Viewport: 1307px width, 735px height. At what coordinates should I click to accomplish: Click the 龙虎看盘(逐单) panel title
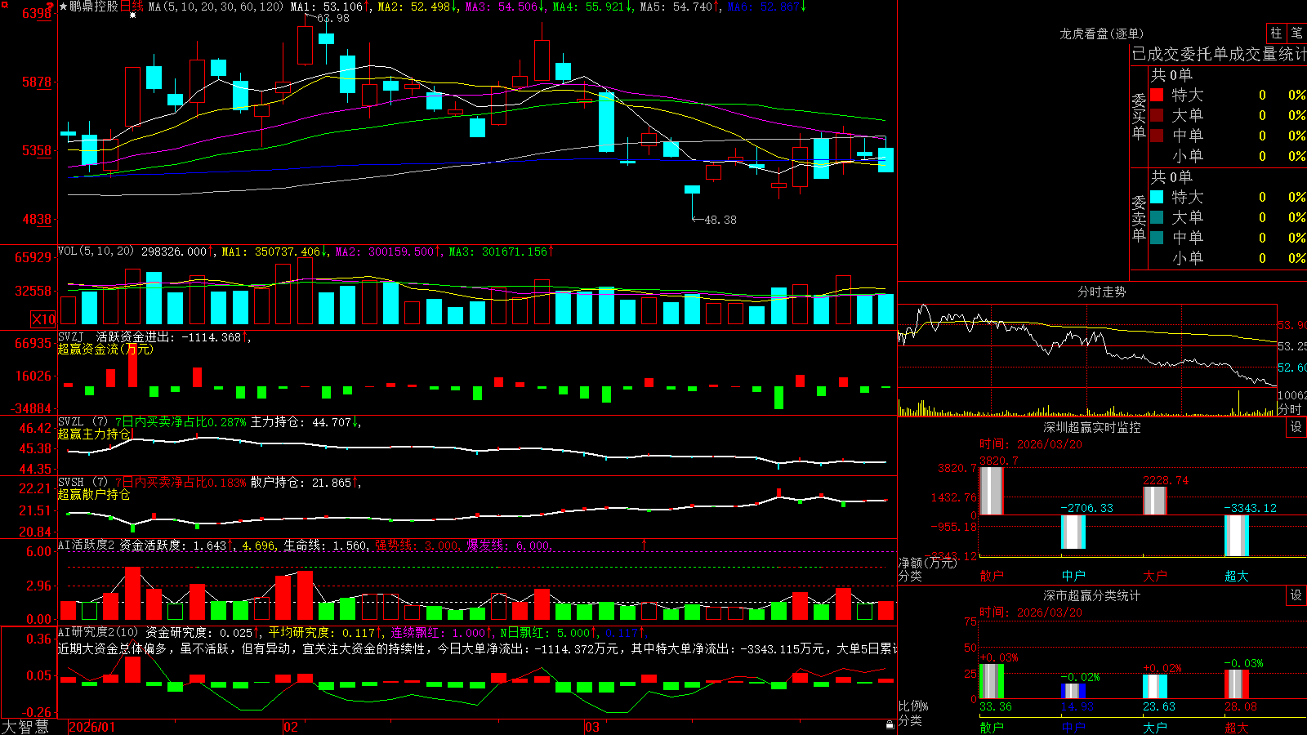pyautogui.click(x=1101, y=33)
